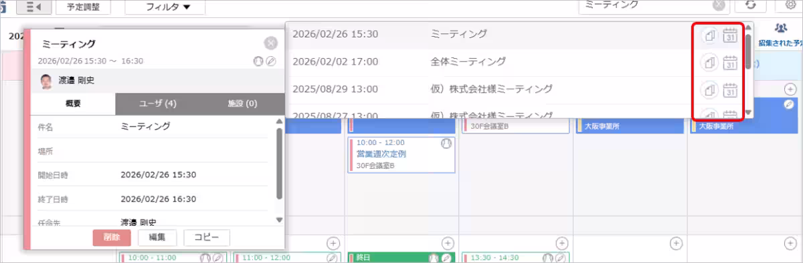Click the 予定調整 button
Screen dimensions: 803x263
point(84,7)
